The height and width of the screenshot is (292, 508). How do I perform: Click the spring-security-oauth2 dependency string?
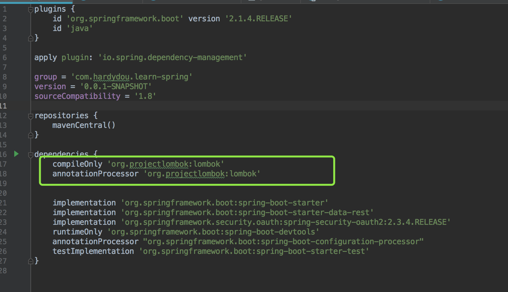[x=285, y=222]
